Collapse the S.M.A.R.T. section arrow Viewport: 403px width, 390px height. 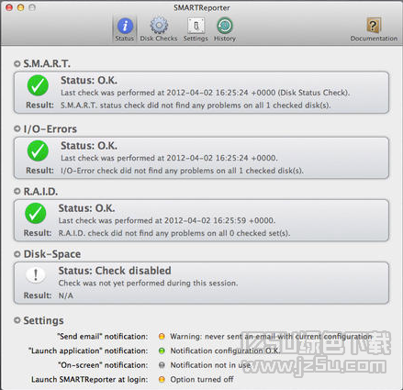(17, 64)
